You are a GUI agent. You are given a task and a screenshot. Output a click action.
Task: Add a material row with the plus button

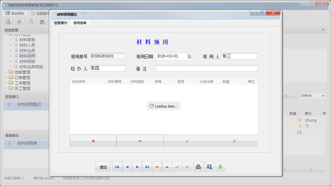point(93,141)
